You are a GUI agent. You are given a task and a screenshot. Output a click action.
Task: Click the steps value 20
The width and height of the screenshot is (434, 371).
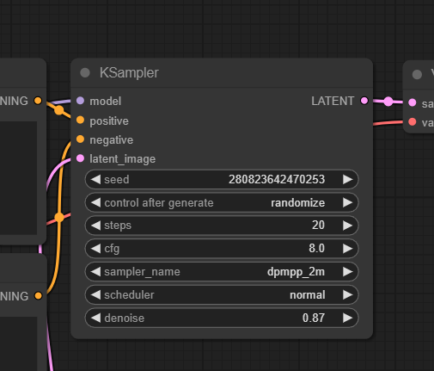coord(318,226)
